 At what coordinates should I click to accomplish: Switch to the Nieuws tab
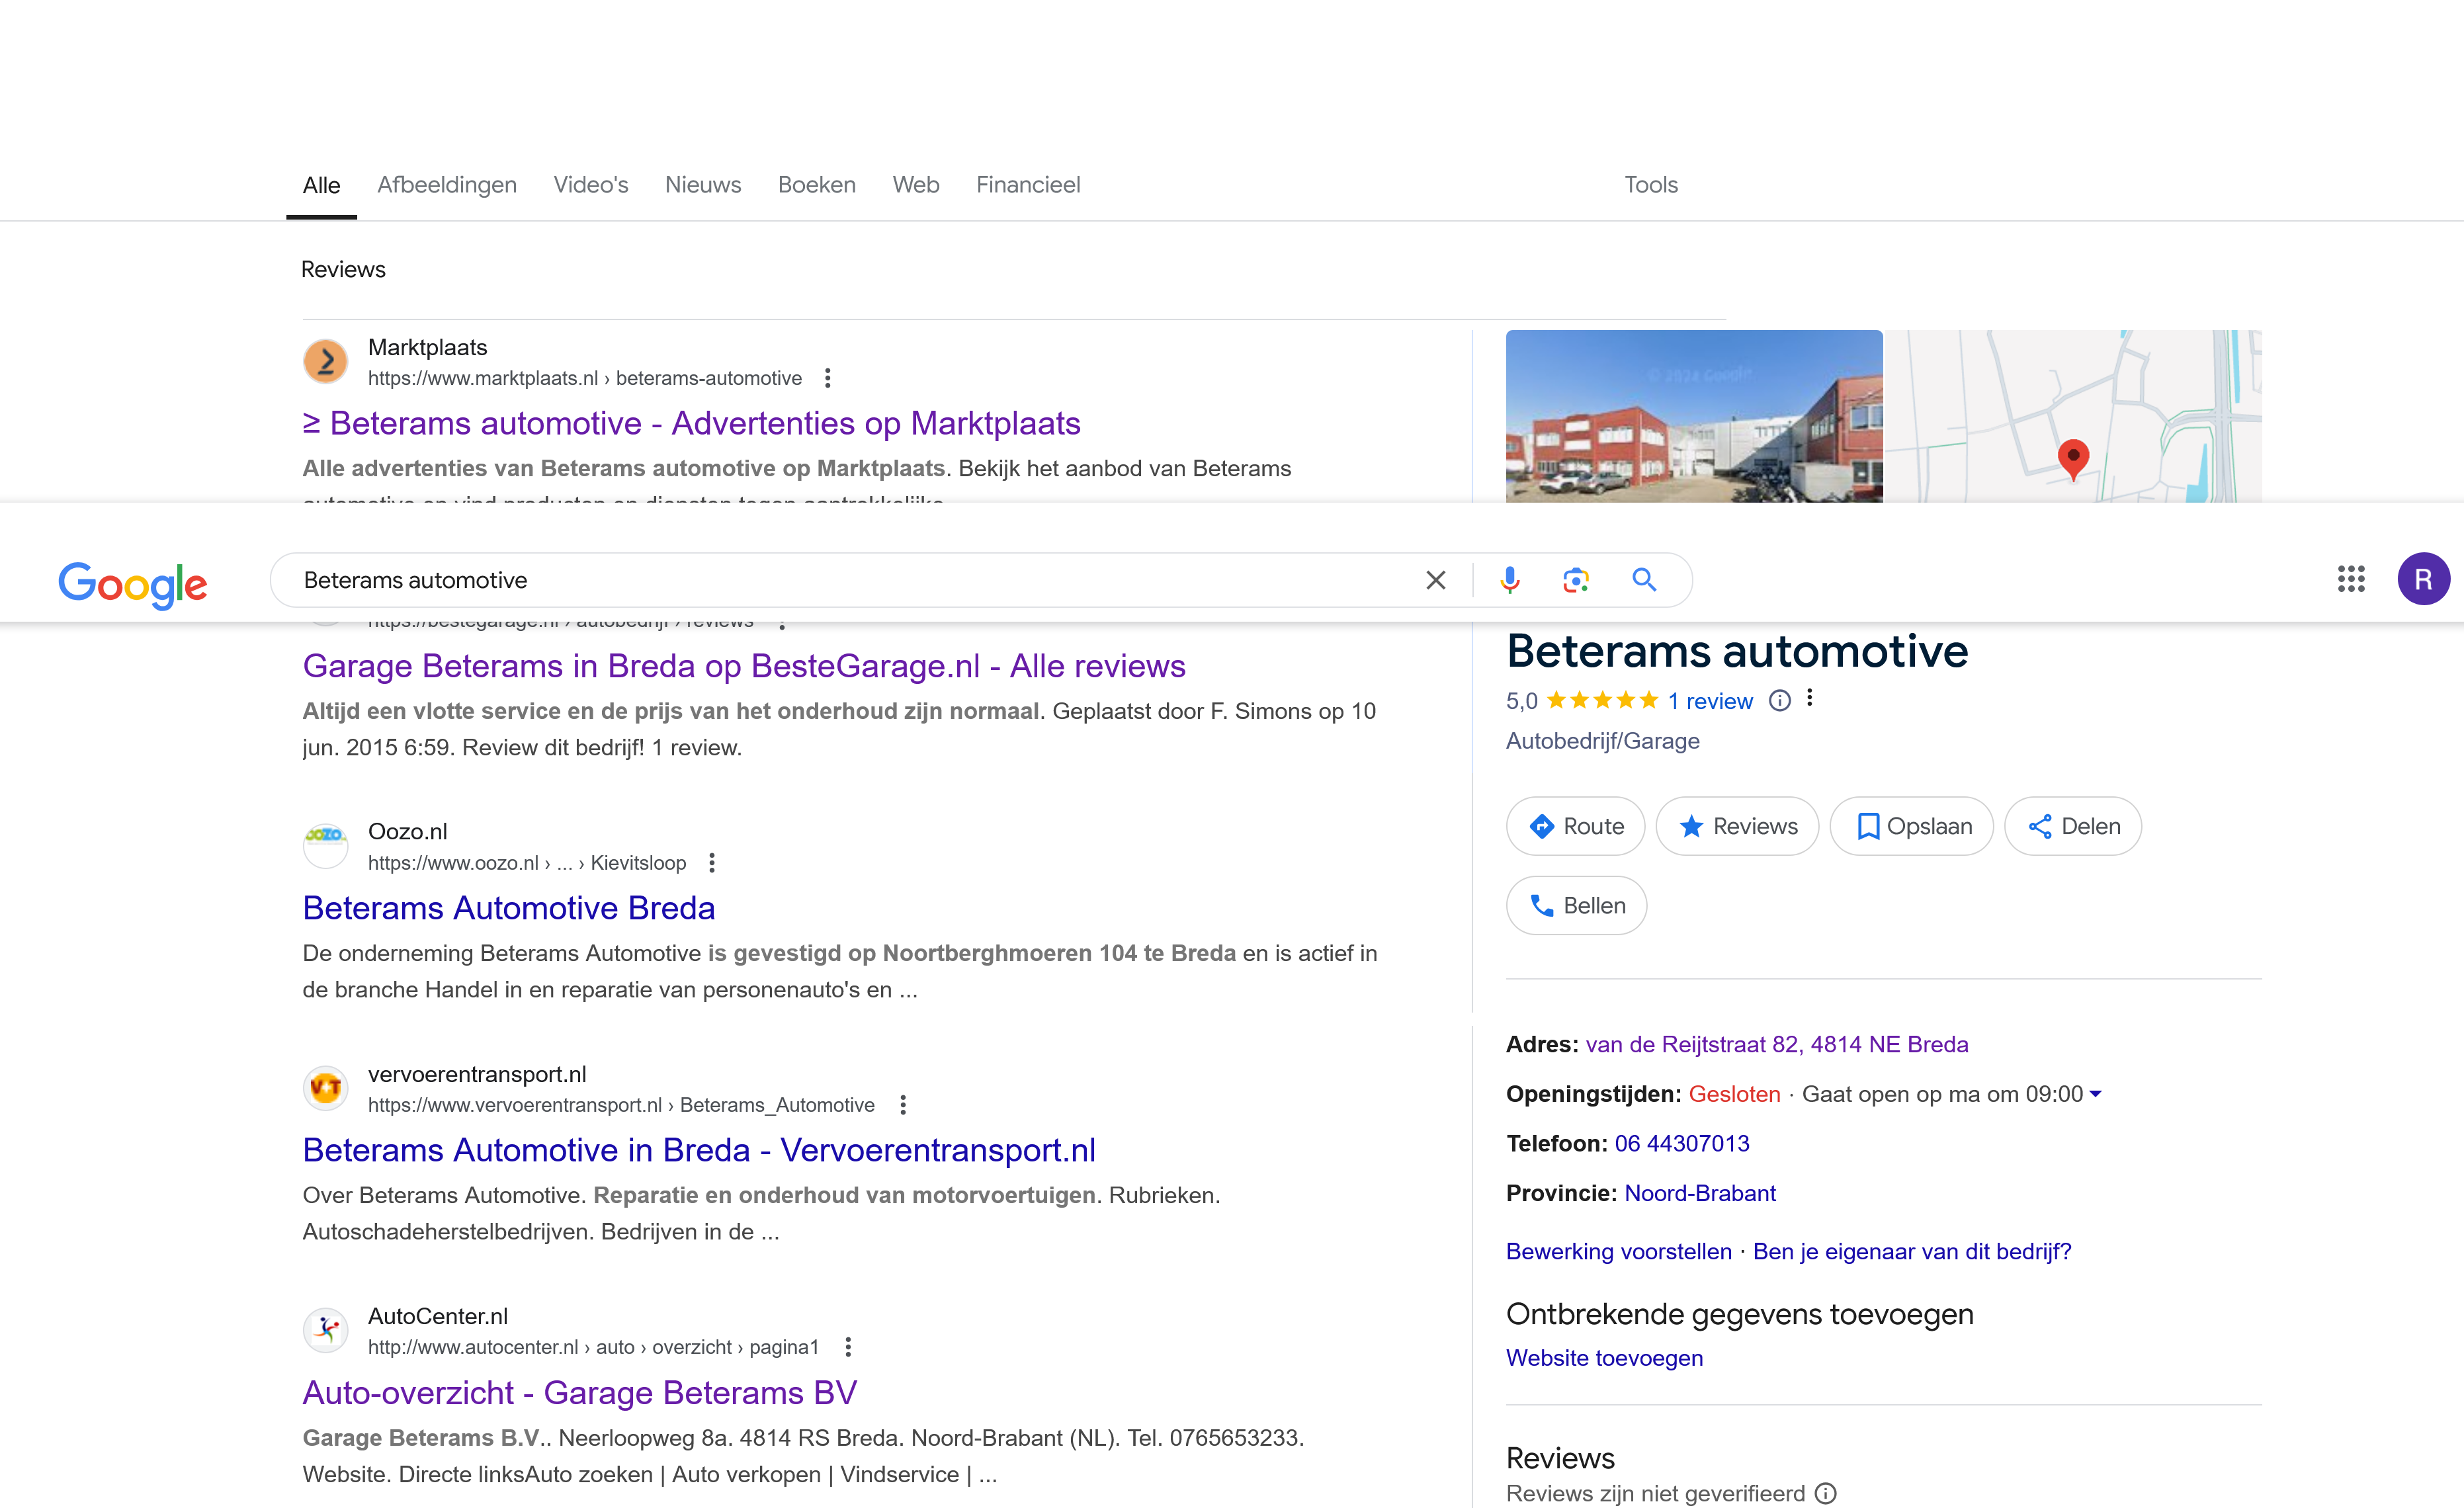(702, 185)
